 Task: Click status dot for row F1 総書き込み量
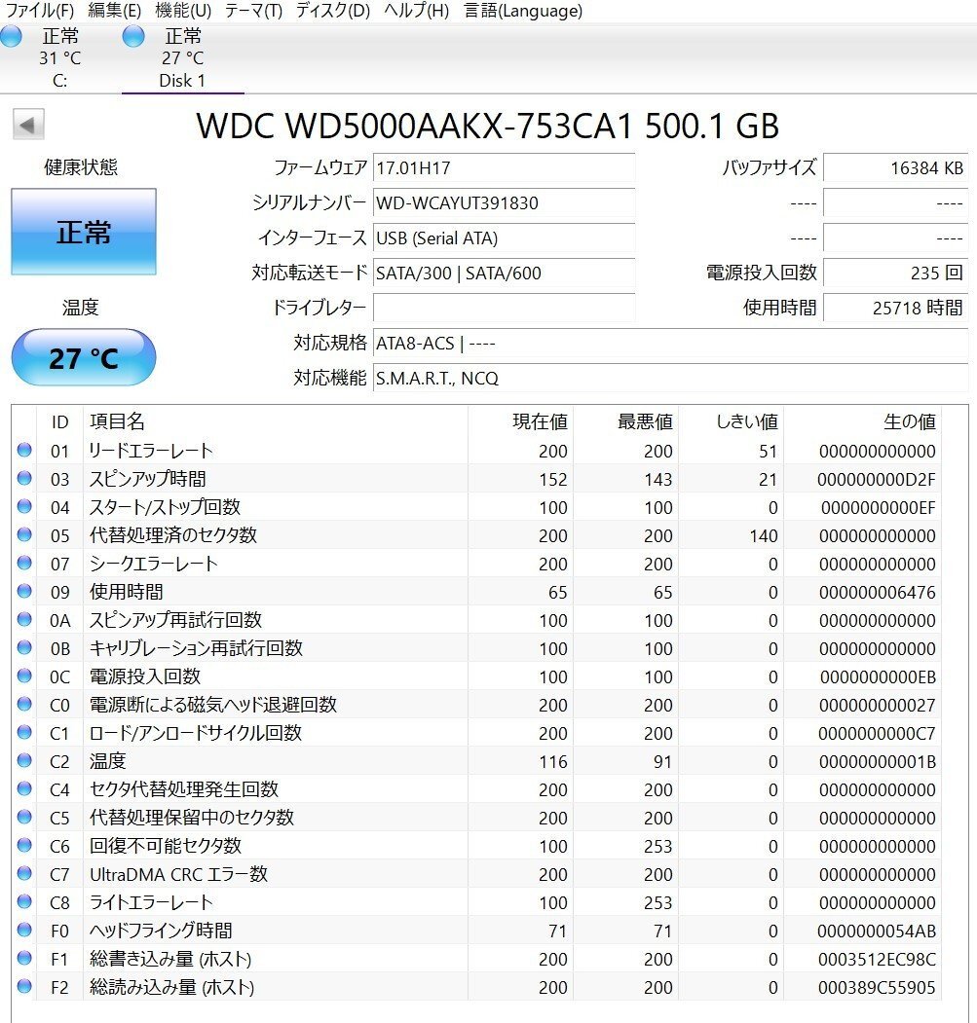(24, 958)
